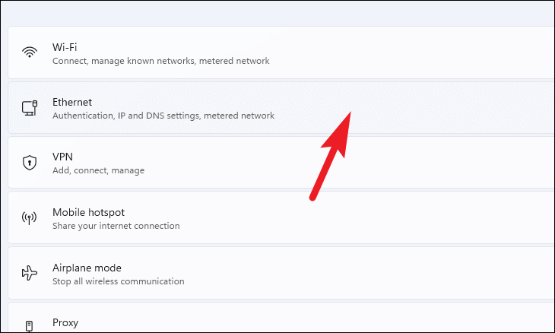Select the VPN heading
Screen dimensions: 555x333
tap(62, 157)
